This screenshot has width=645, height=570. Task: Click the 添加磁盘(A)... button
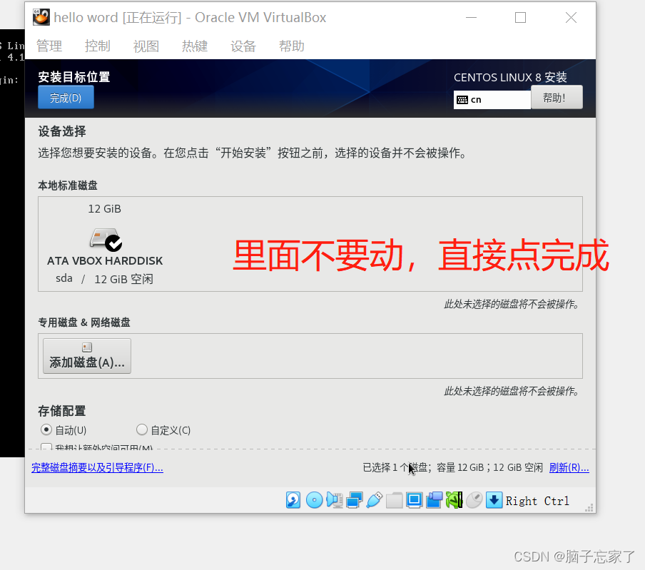click(87, 356)
